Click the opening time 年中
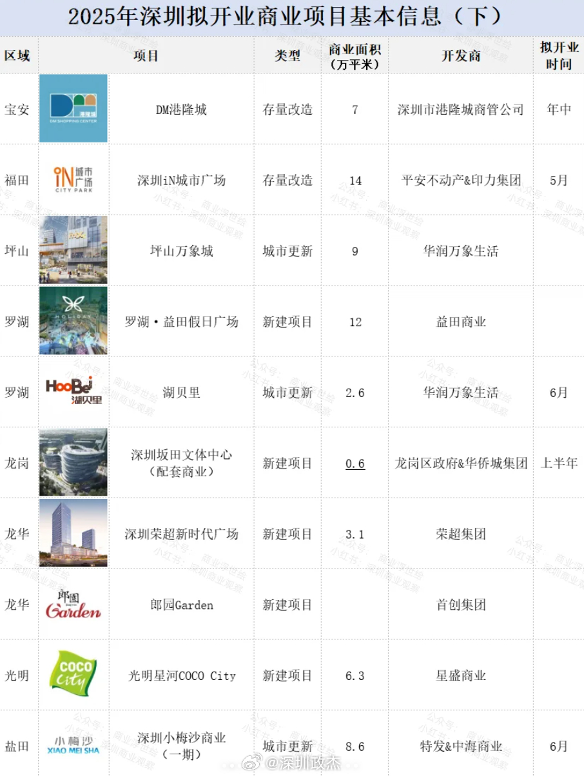 click(x=559, y=110)
